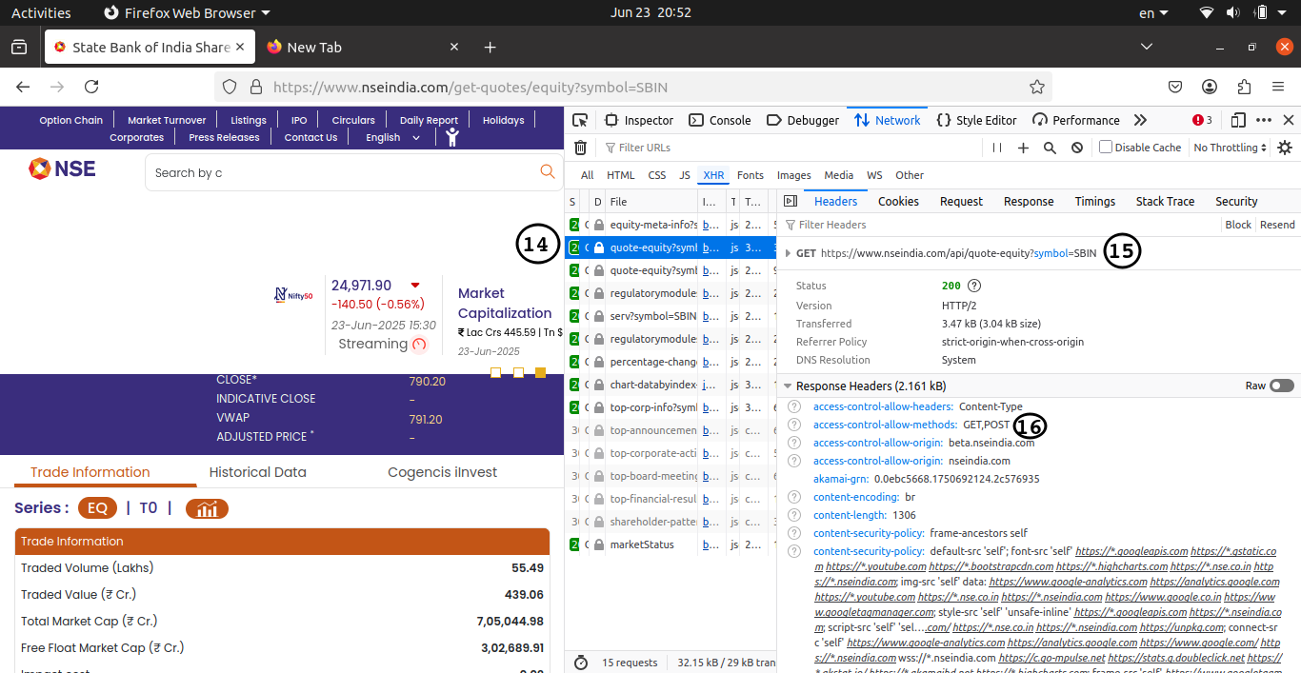This screenshot has height=673, width=1301.
Task: Filter requests by HTML type
Action: (x=621, y=175)
